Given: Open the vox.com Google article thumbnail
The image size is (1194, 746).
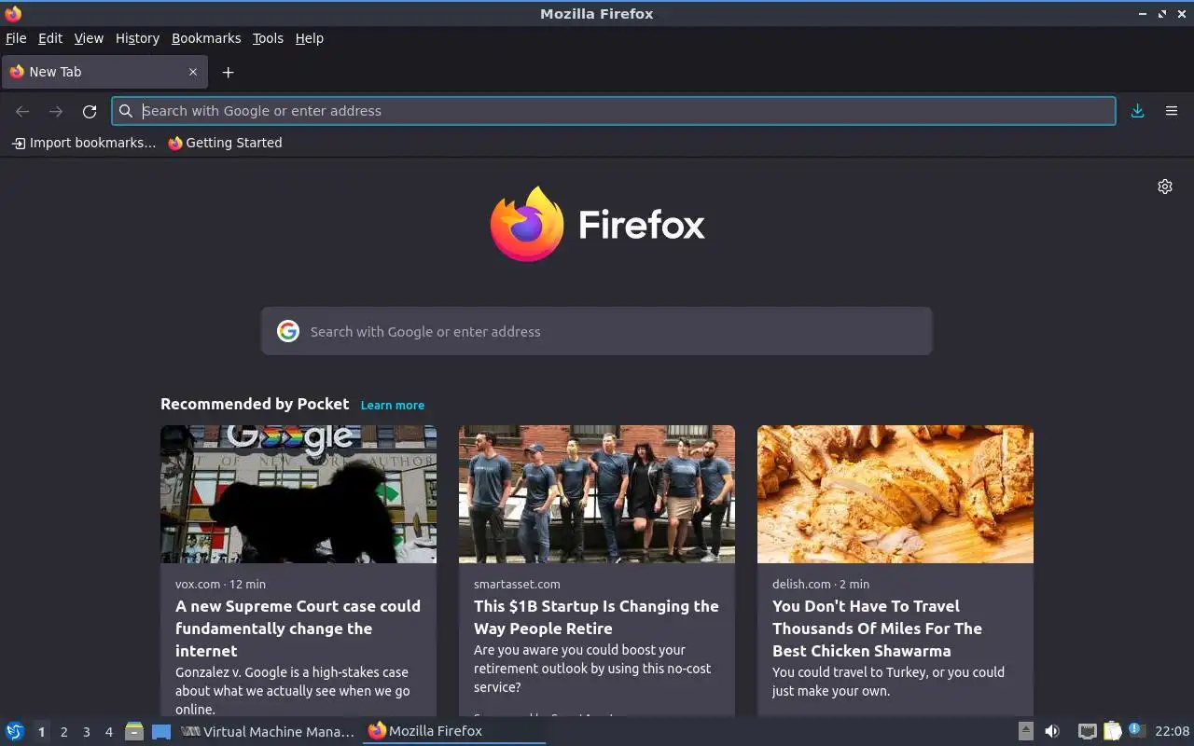Looking at the screenshot, I should pyautogui.click(x=298, y=494).
